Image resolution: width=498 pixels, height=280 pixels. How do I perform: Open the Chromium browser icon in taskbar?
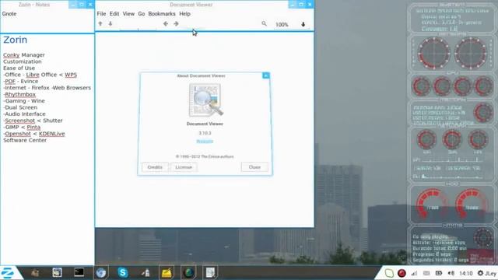tap(101, 273)
